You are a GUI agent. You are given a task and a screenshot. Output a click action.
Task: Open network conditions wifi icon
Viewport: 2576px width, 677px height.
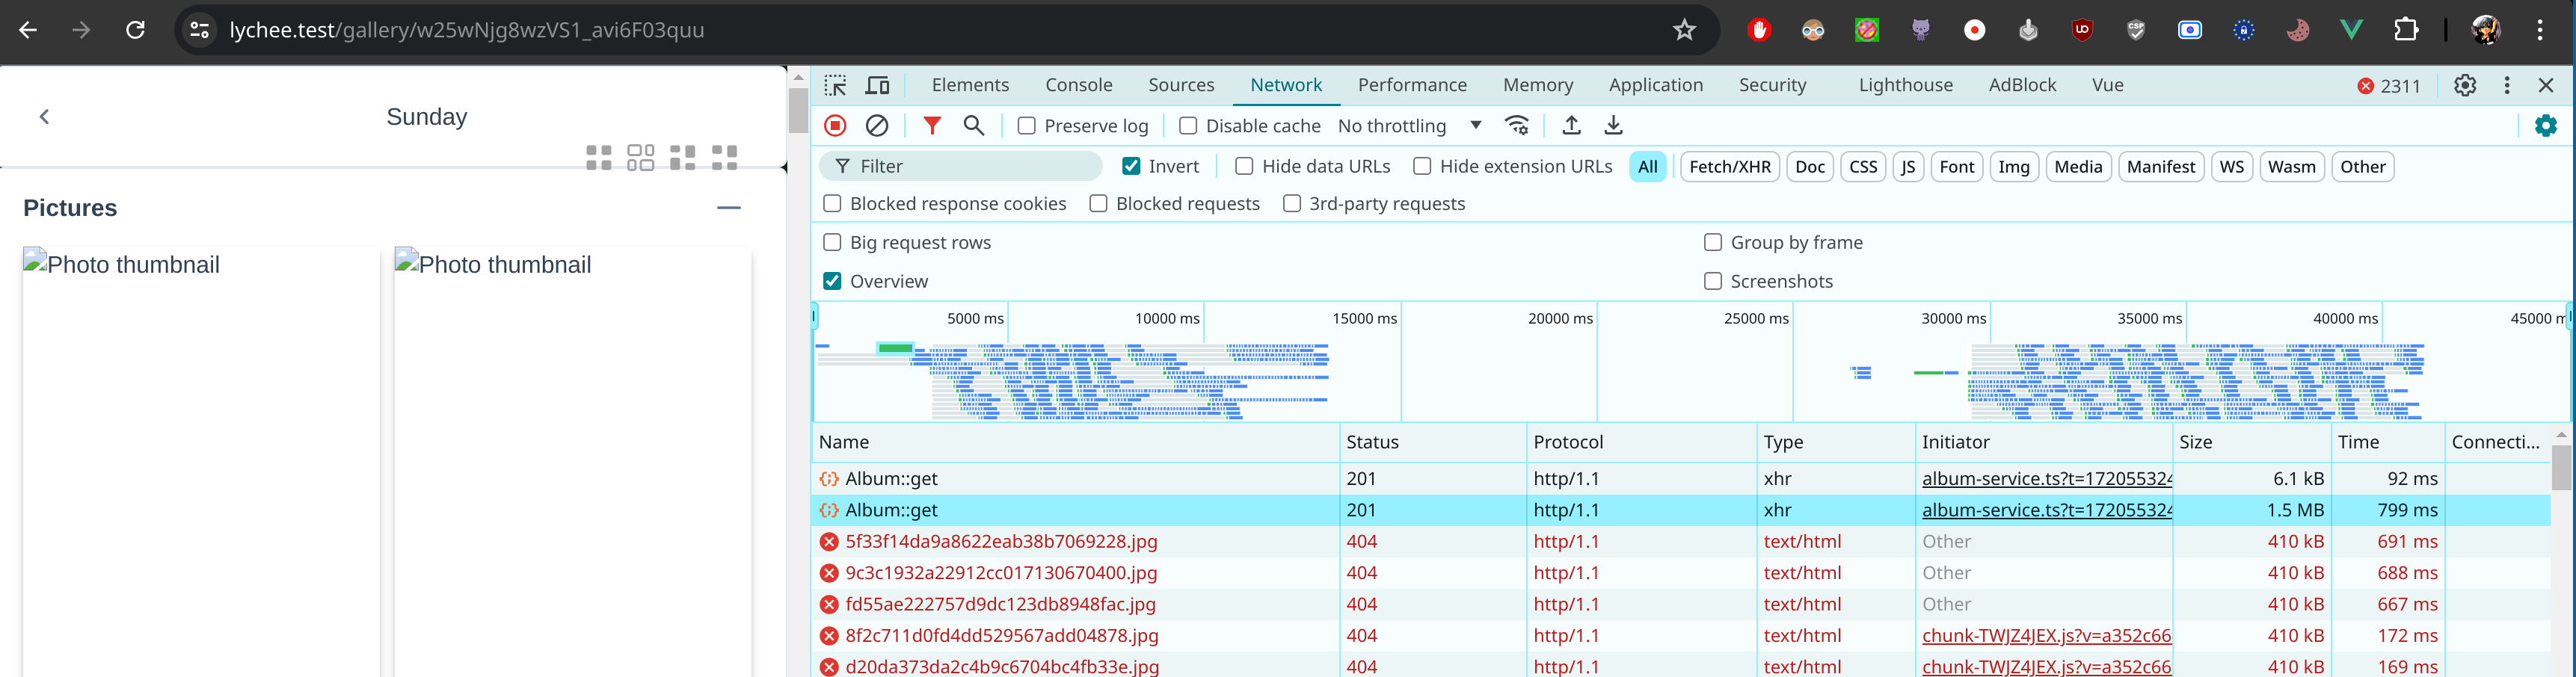[x=1517, y=125]
